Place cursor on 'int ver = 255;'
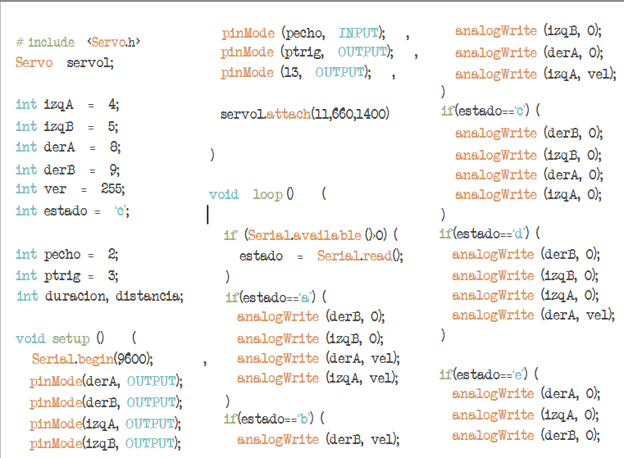Image resolution: width=624 pixels, height=458 pixels. (x=70, y=188)
